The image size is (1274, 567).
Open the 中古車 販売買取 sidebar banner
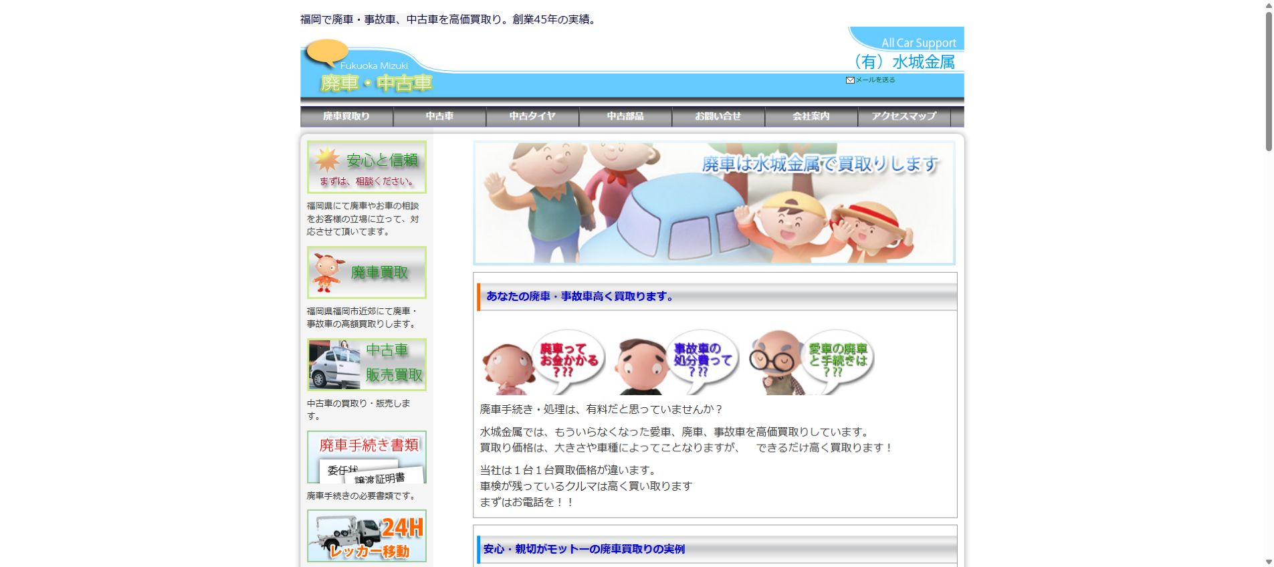coord(366,364)
